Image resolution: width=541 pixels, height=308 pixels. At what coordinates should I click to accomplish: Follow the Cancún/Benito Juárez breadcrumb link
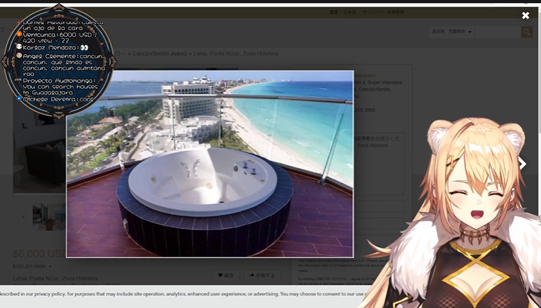(x=159, y=54)
